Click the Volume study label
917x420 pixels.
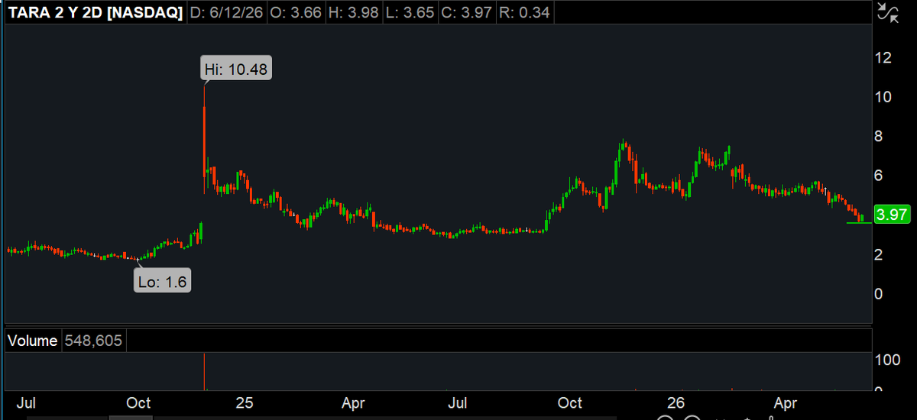click(32, 341)
